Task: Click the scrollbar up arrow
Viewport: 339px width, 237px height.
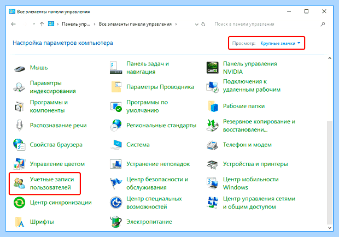Action: pyautogui.click(x=330, y=58)
